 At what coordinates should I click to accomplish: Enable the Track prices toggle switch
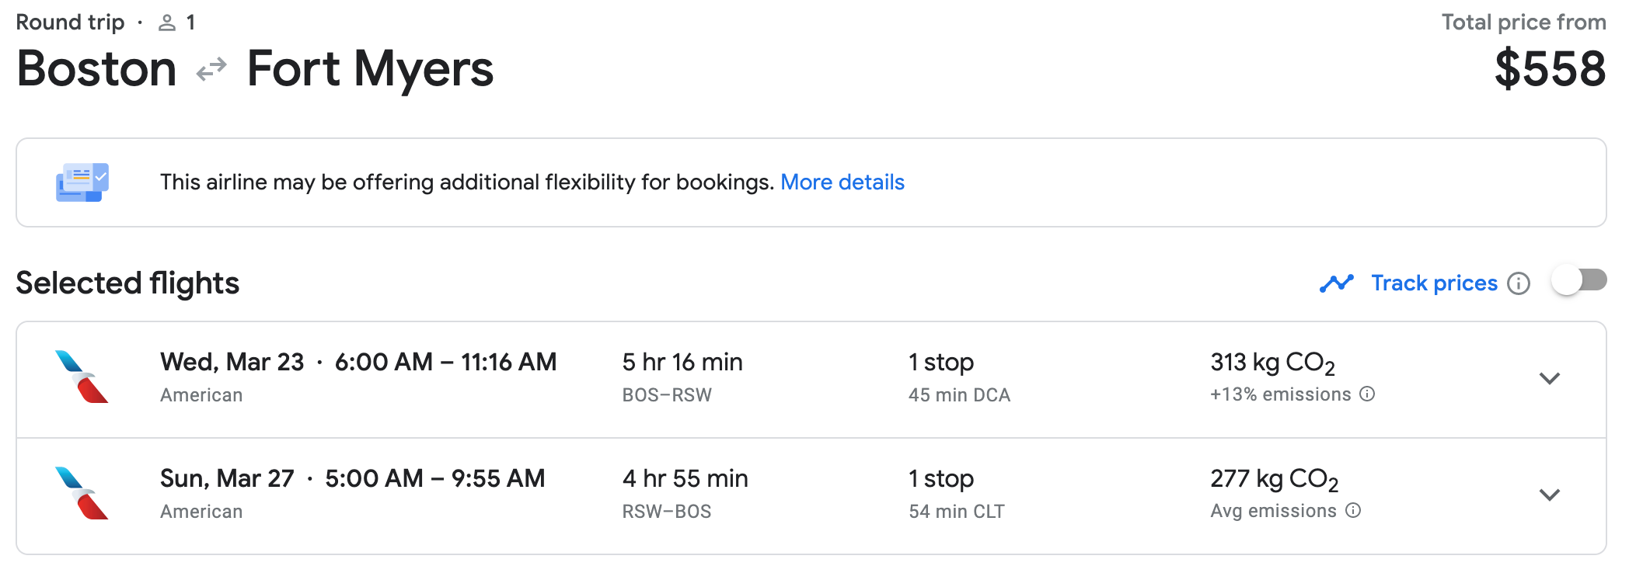pos(1578,280)
